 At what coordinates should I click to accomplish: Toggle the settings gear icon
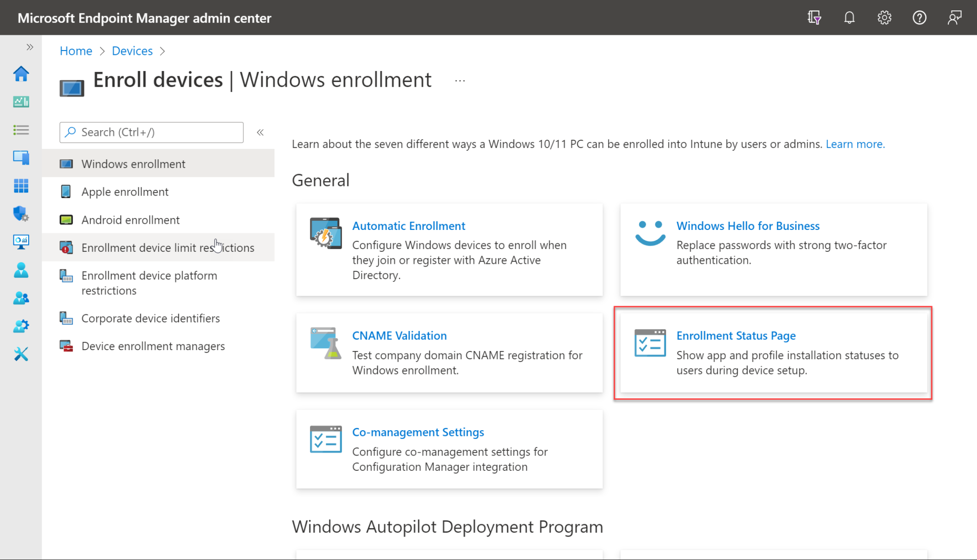tap(884, 18)
